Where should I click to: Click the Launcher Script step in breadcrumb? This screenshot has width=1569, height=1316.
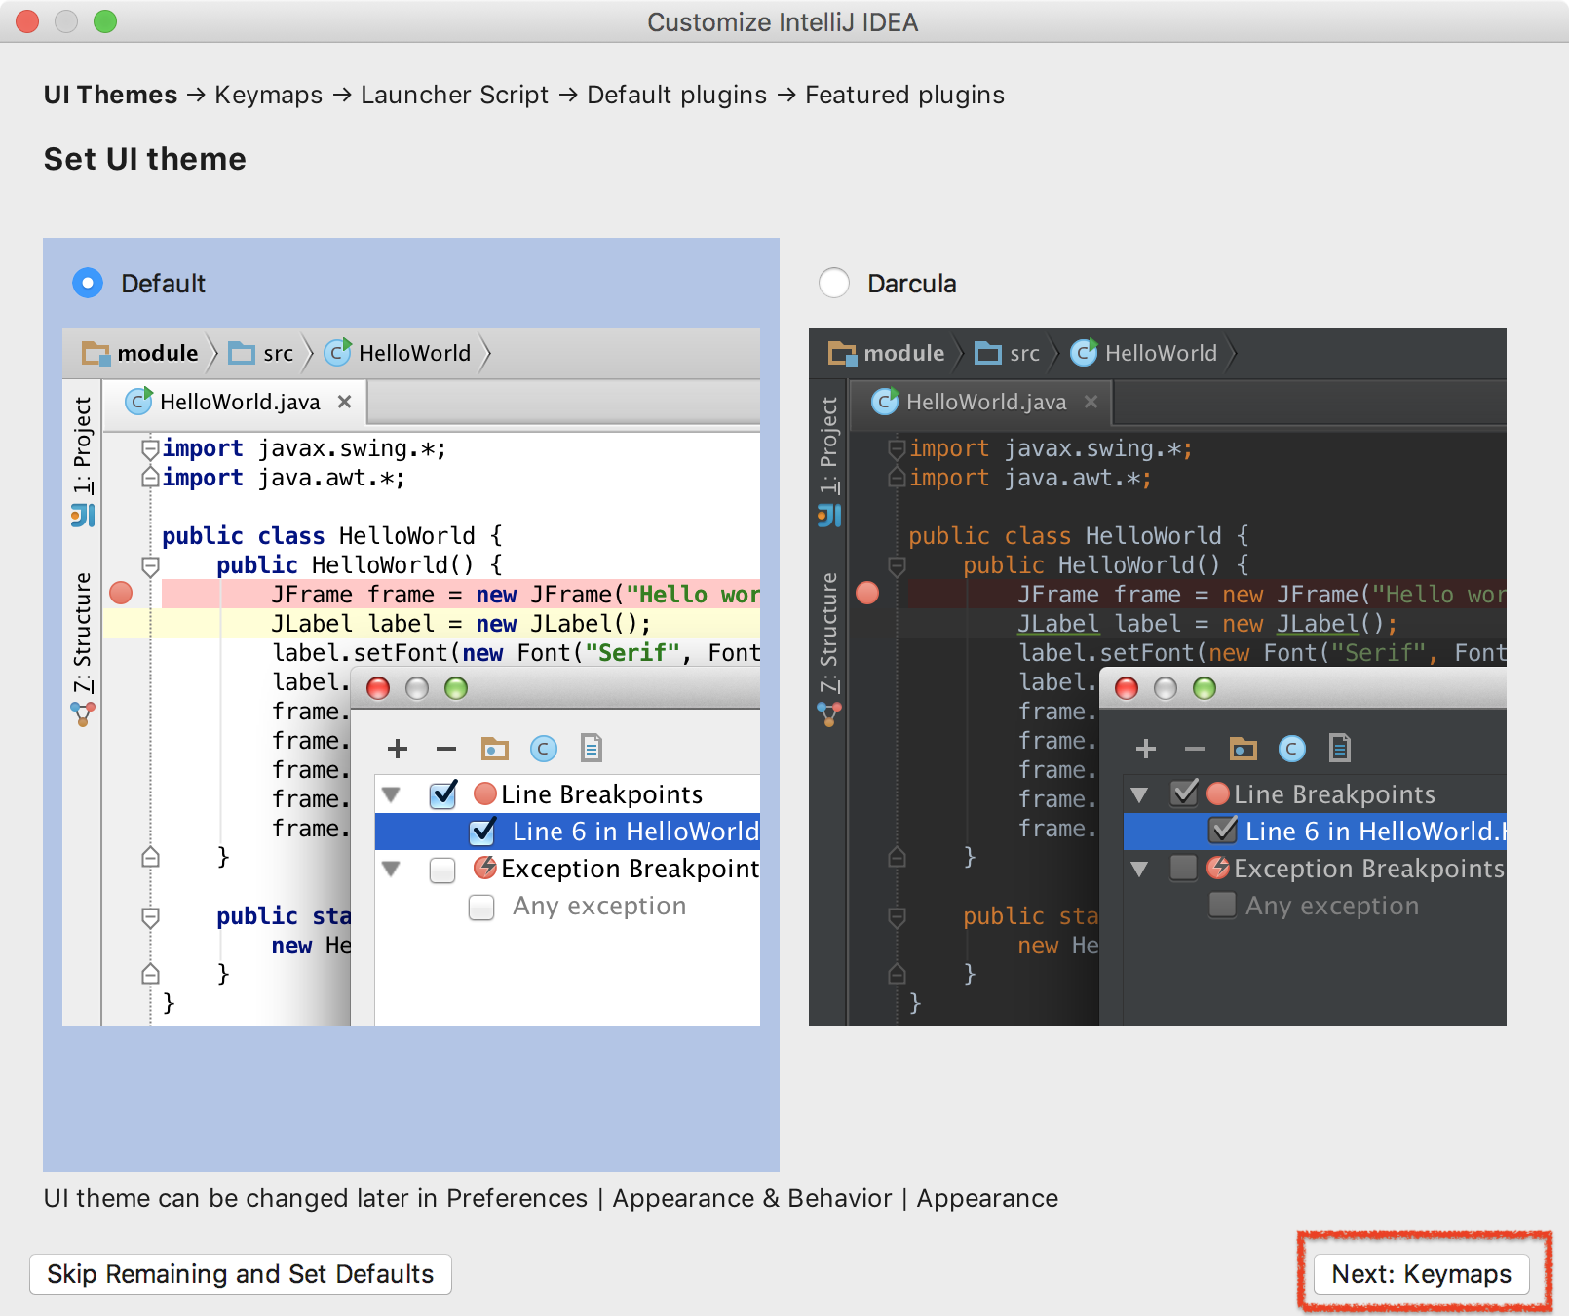pos(454,95)
